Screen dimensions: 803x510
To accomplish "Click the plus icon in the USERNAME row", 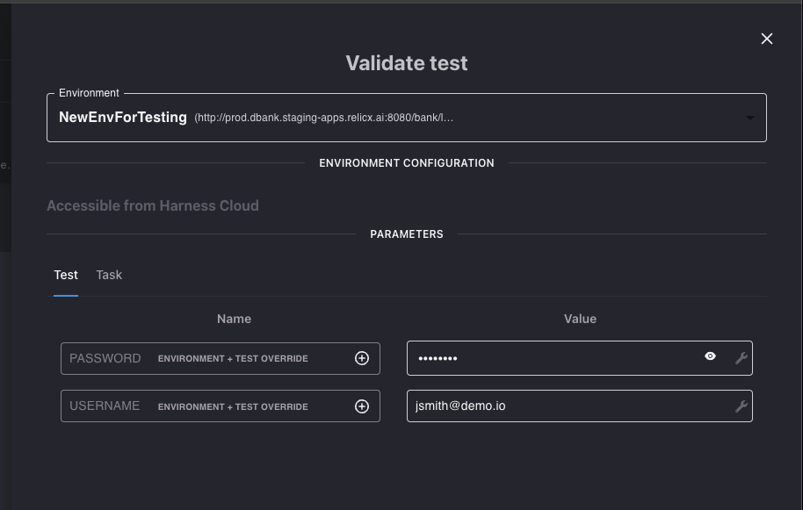I will coord(361,406).
